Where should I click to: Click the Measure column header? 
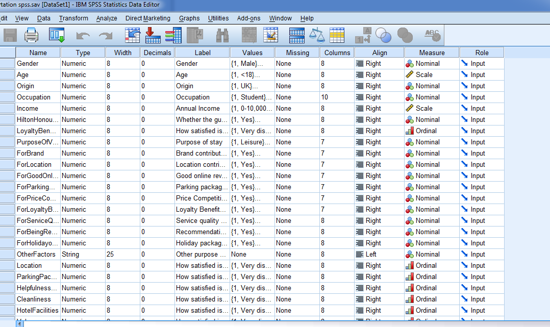(x=432, y=53)
